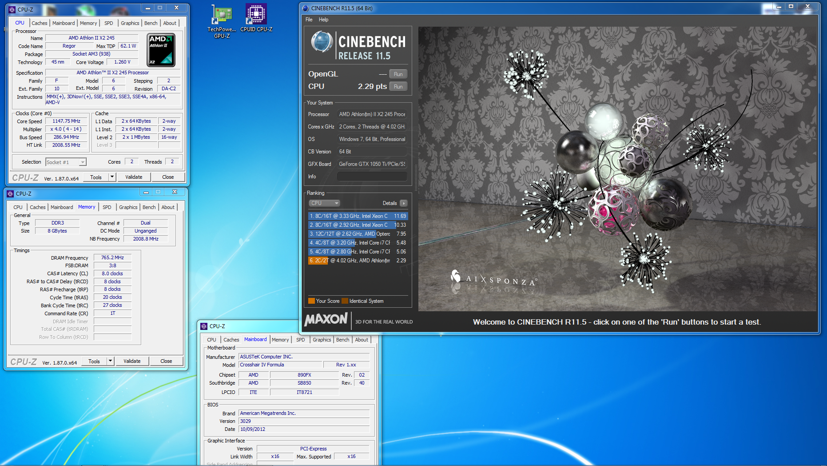Select ranking row 2 Intel Xeon 10.33
827x466 pixels.
coord(358,225)
